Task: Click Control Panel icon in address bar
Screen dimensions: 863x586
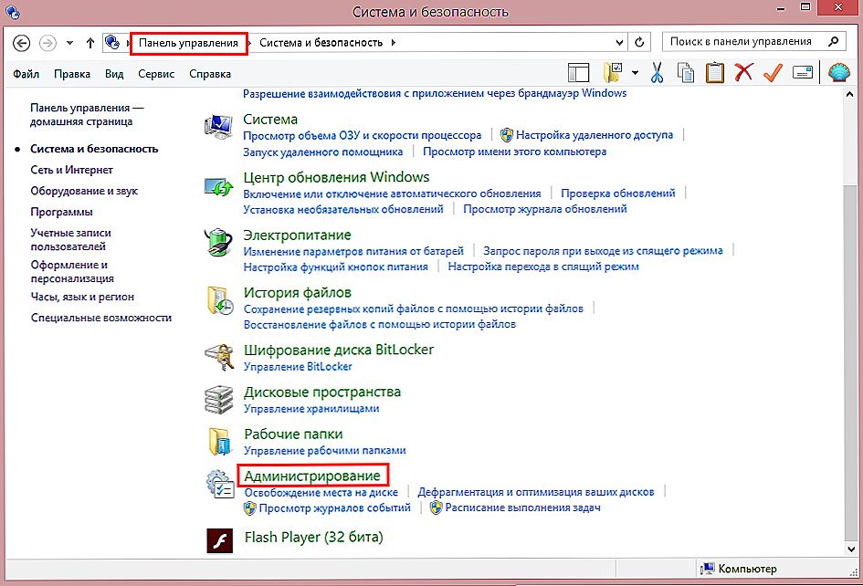Action: [112, 42]
